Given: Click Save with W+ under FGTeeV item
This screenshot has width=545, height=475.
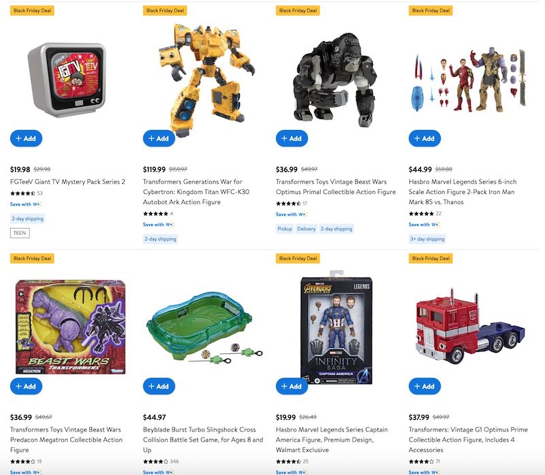Looking at the screenshot, I should (26, 204).
